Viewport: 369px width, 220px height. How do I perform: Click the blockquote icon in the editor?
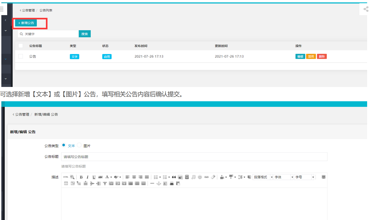pyautogui.click(x=174, y=177)
